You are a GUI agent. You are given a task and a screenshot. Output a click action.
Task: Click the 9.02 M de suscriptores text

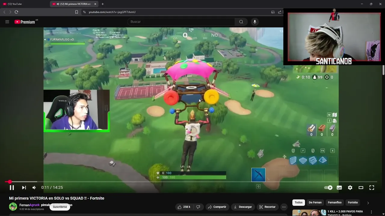point(32,209)
